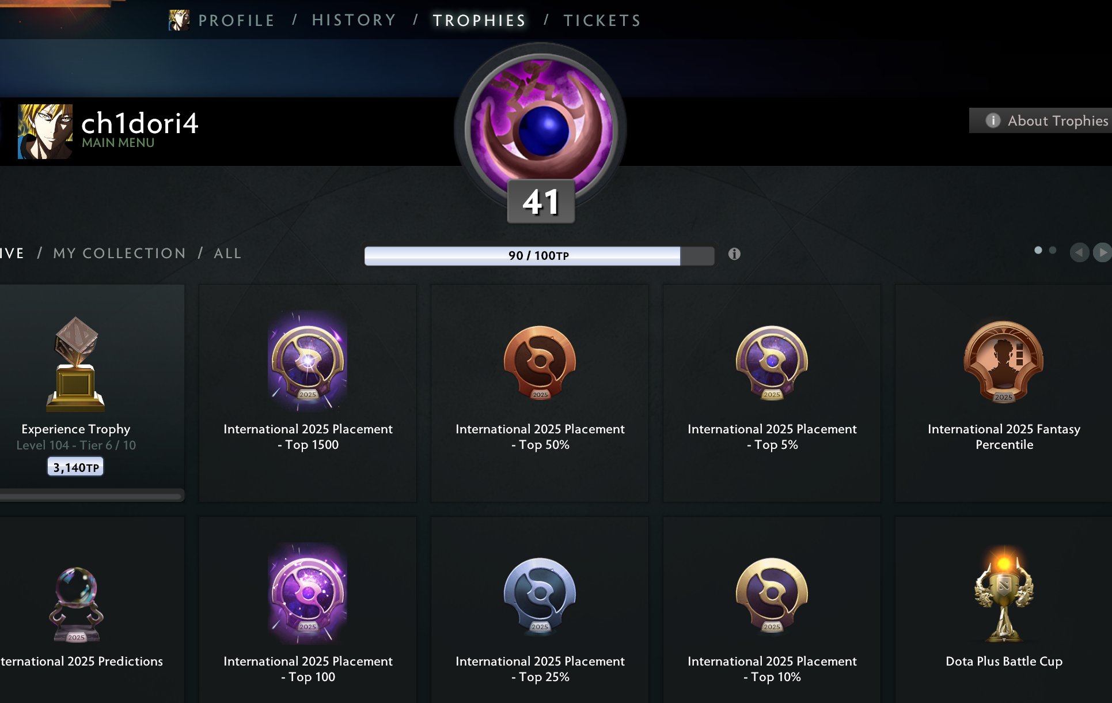Viewport: 1112px width, 703px height.
Task: Go to previous trophy page arrow
Action: (x=1079, y=252)
